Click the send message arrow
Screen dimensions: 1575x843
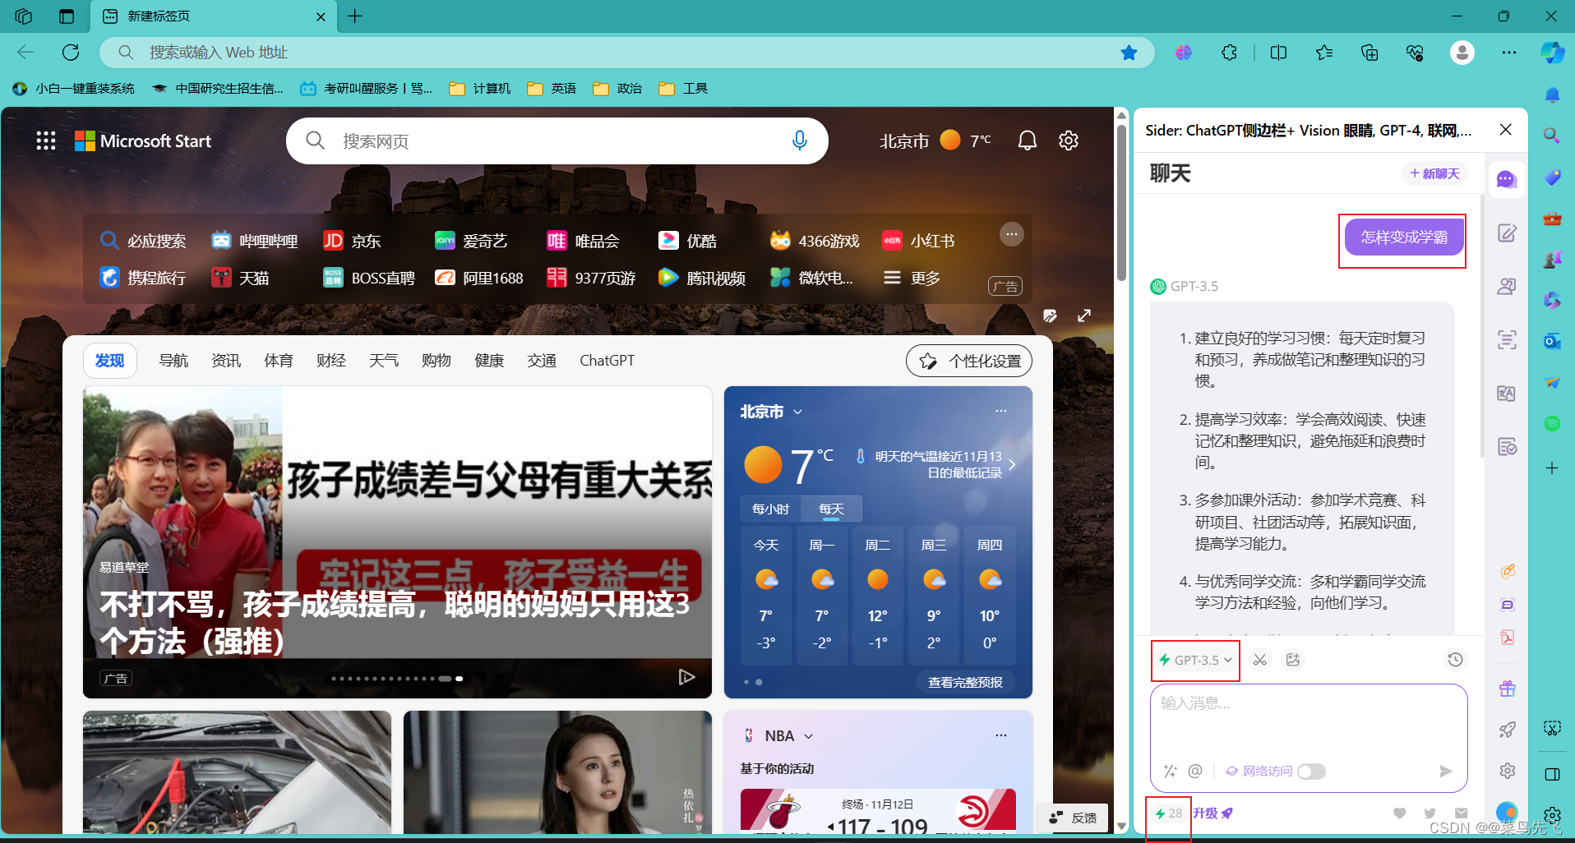click(1445, 771)
